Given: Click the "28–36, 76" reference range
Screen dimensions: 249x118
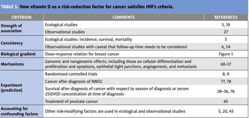Looking at the screenshot, I should click(226, 91).
